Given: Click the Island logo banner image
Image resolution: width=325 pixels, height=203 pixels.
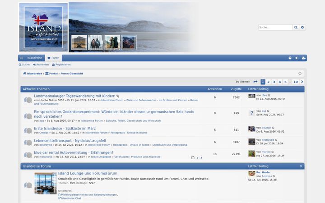Looking at the screenshot, I should 43,28.
